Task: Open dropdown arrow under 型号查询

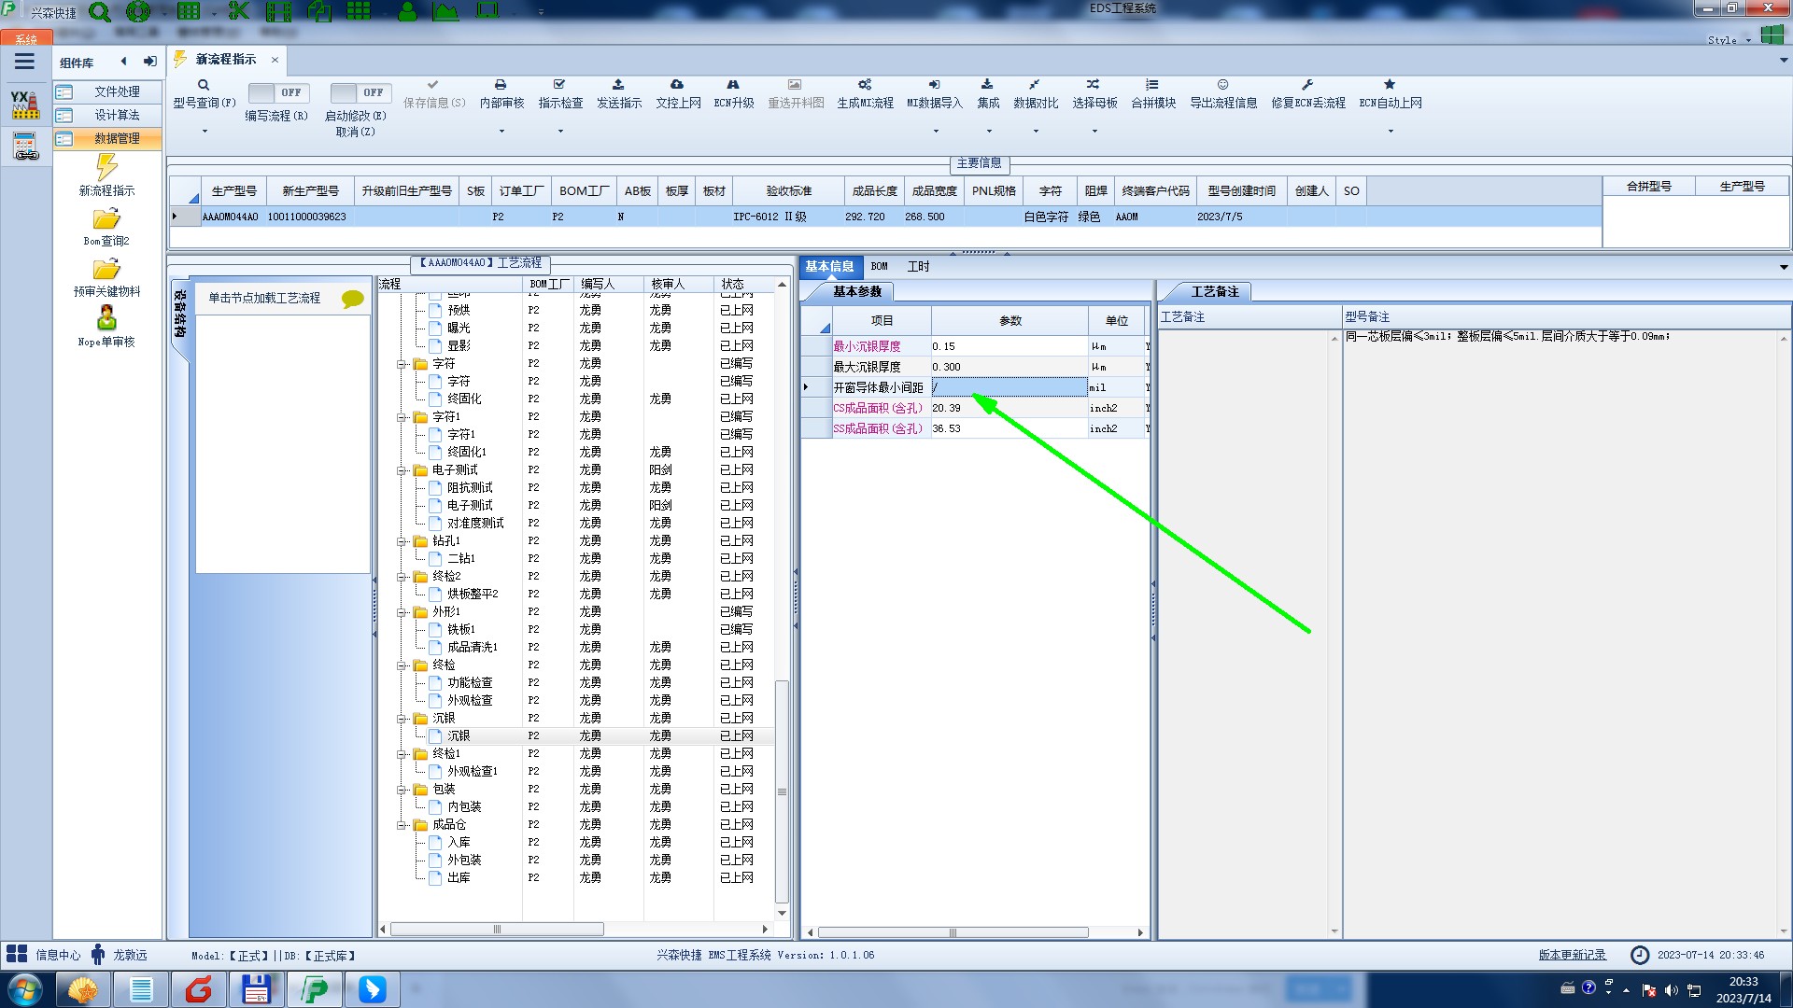Action: pos(205,132)
